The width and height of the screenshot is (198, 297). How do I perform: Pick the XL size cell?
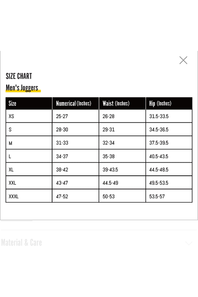coord(11,170)
